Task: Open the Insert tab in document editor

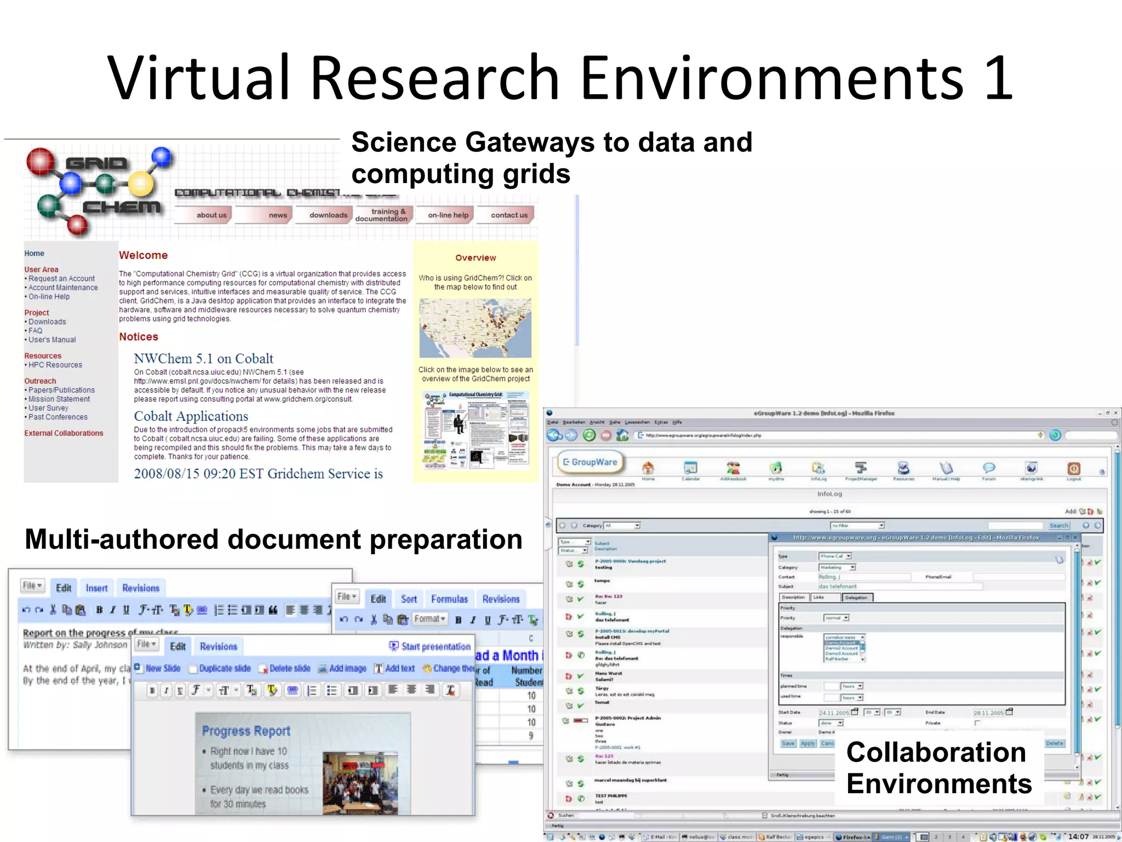Action: coord(96,588)
